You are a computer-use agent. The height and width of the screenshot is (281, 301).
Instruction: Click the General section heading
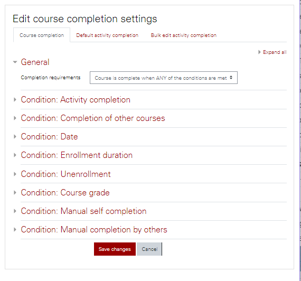pos(35,62)
